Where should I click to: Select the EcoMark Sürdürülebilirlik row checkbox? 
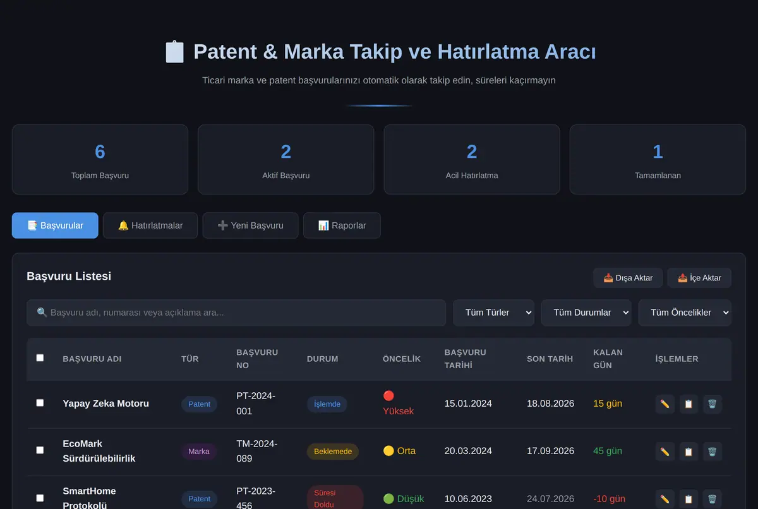coord(40,450)
